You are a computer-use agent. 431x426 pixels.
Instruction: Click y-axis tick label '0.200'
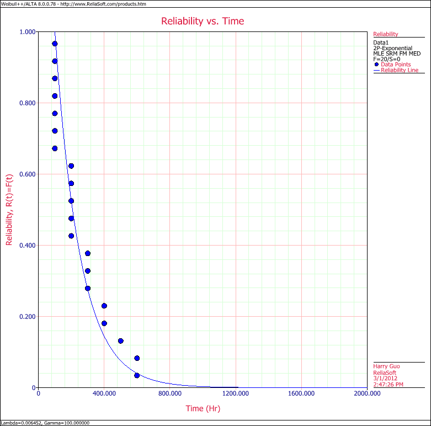[x=28, y=317]
